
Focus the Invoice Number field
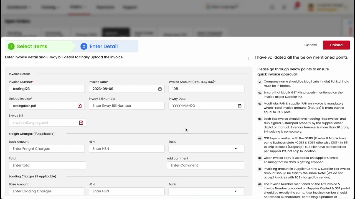(x=47, y=89)
